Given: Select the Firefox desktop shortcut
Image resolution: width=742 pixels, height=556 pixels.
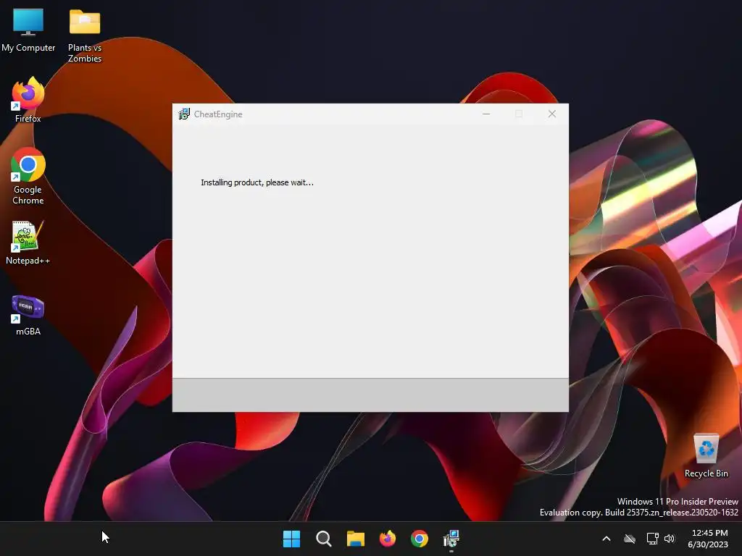Looking at the screenshot, I should click(x=28, y=100).
